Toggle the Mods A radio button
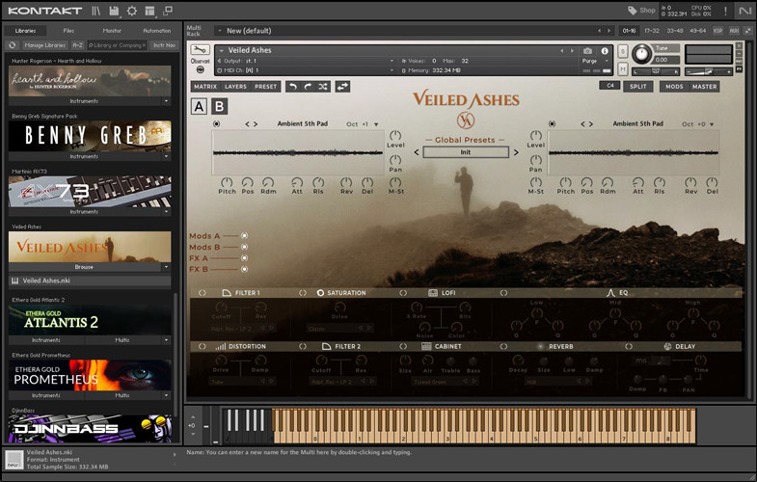The width and height of the screenshot is (757, 482). [x=244, y=236]
